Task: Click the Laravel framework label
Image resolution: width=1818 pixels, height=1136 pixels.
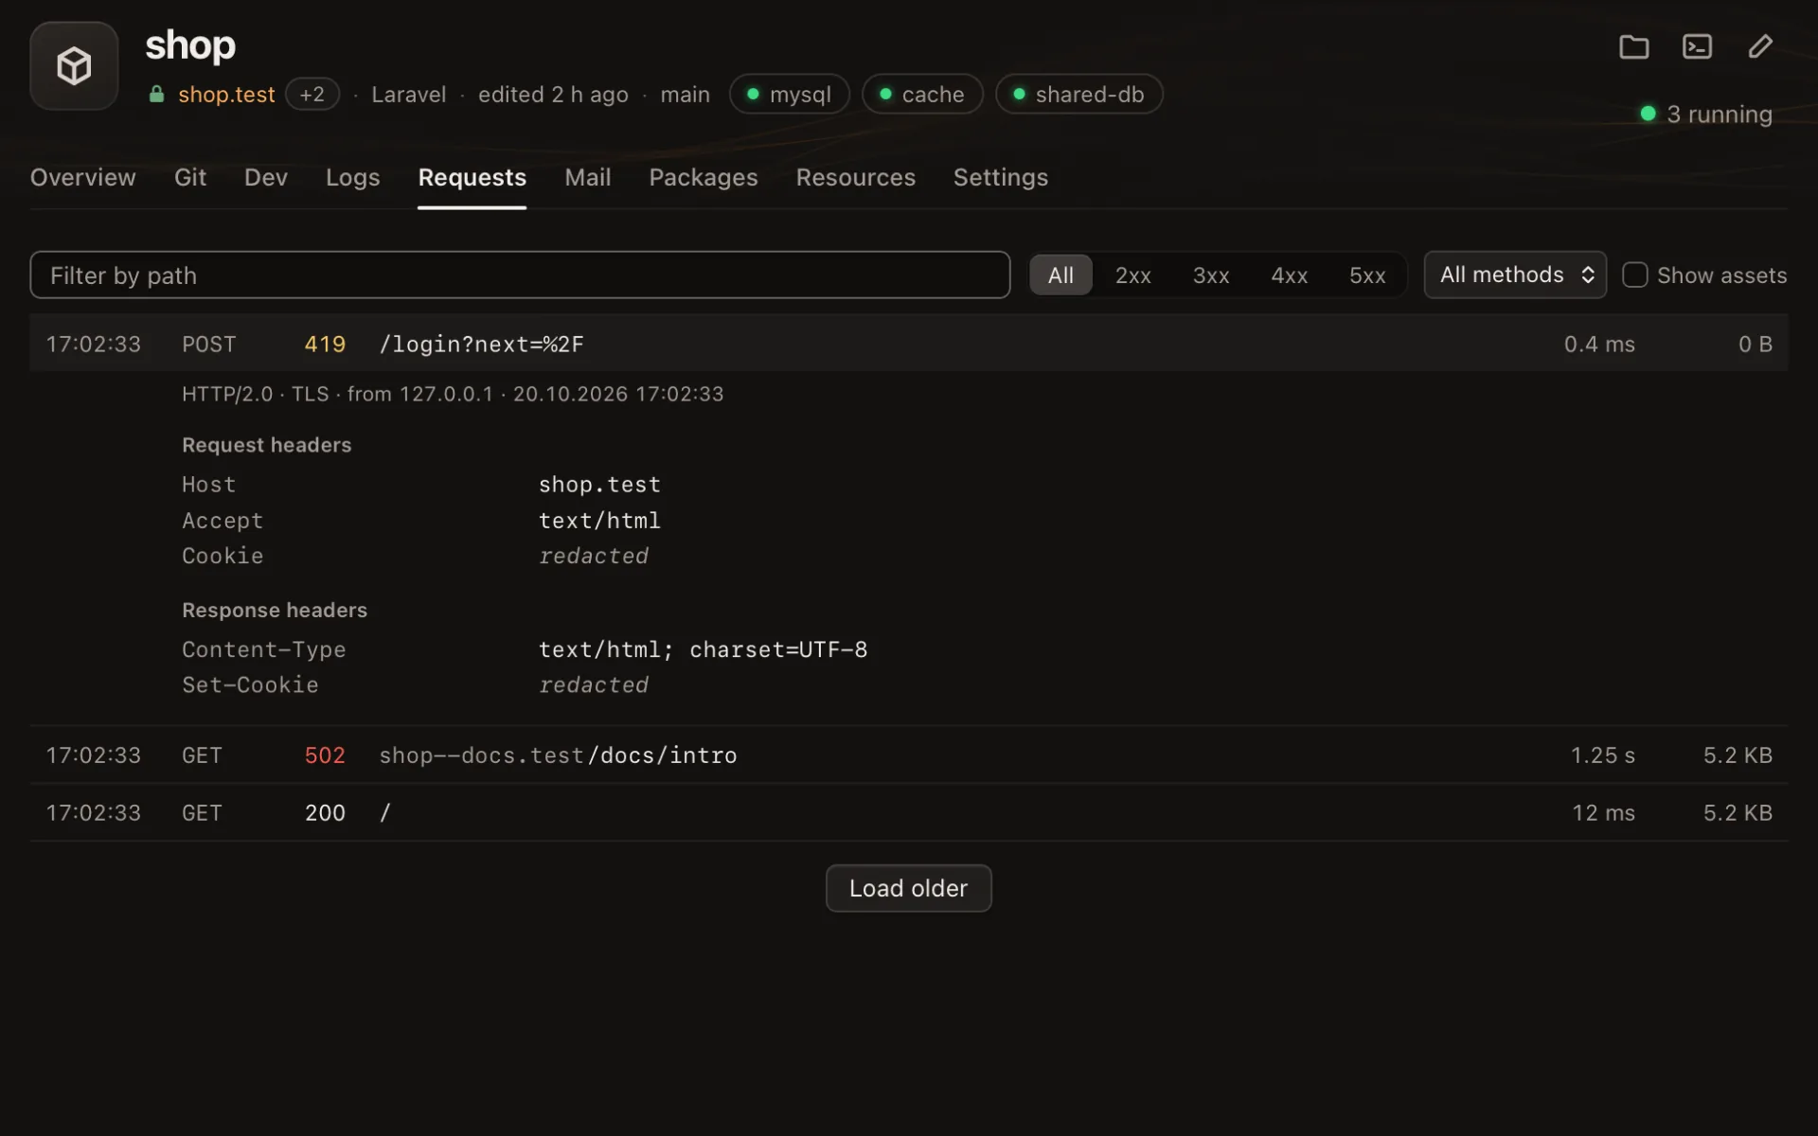Action: click(x=409, y=95)
